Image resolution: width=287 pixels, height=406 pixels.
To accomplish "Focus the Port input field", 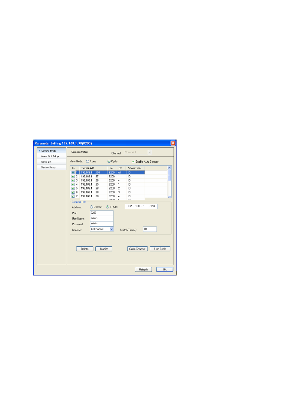I will [102, 213].
